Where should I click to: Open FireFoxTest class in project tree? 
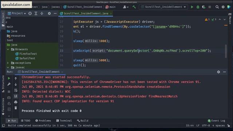click(x=26, y=54)
